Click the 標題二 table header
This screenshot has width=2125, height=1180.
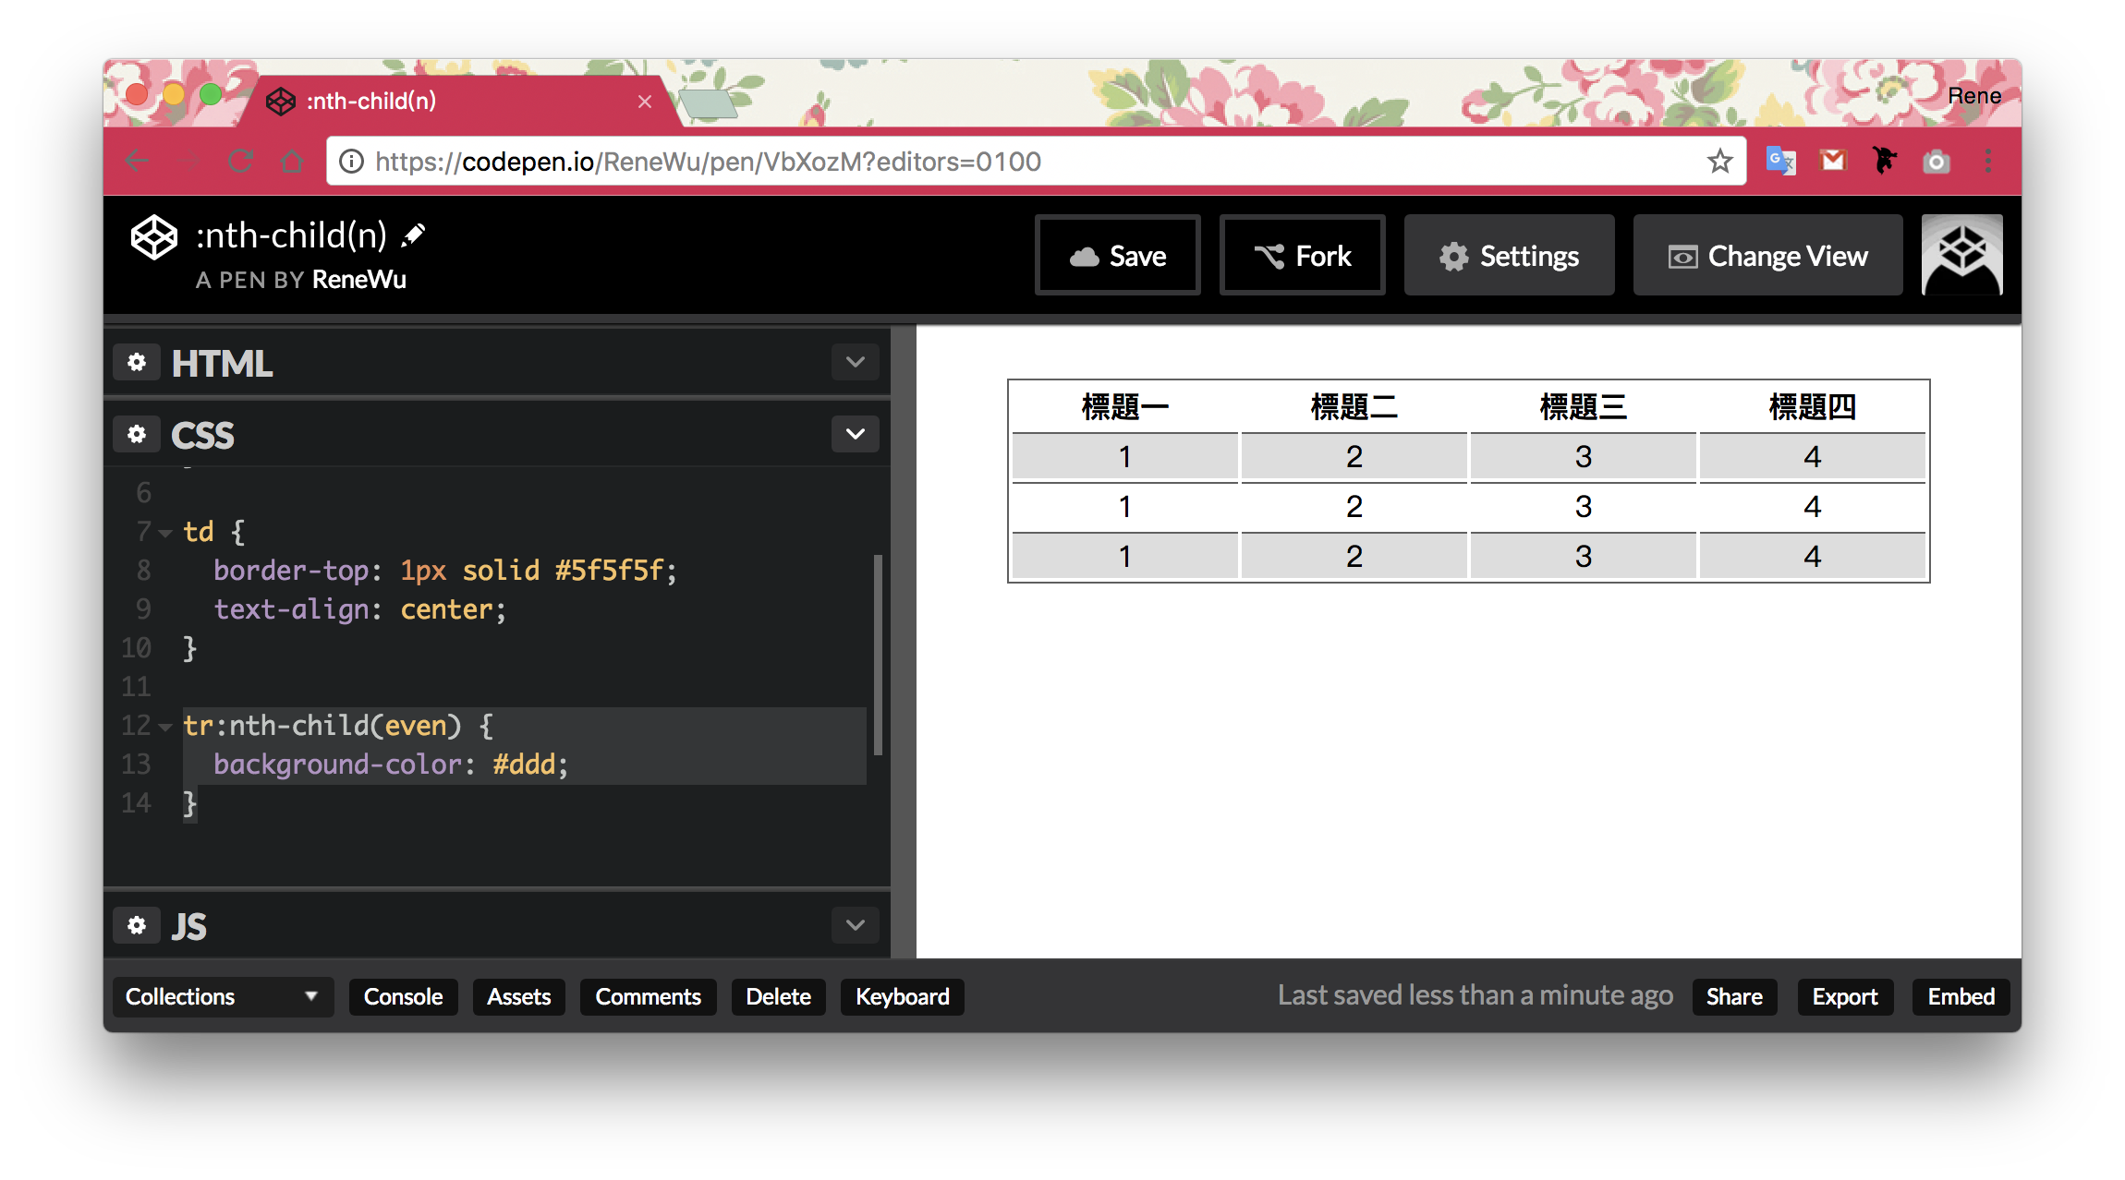(1354, 407)
